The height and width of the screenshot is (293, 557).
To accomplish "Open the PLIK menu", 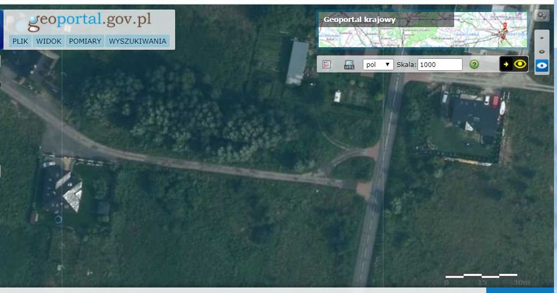I will point(21,41).
